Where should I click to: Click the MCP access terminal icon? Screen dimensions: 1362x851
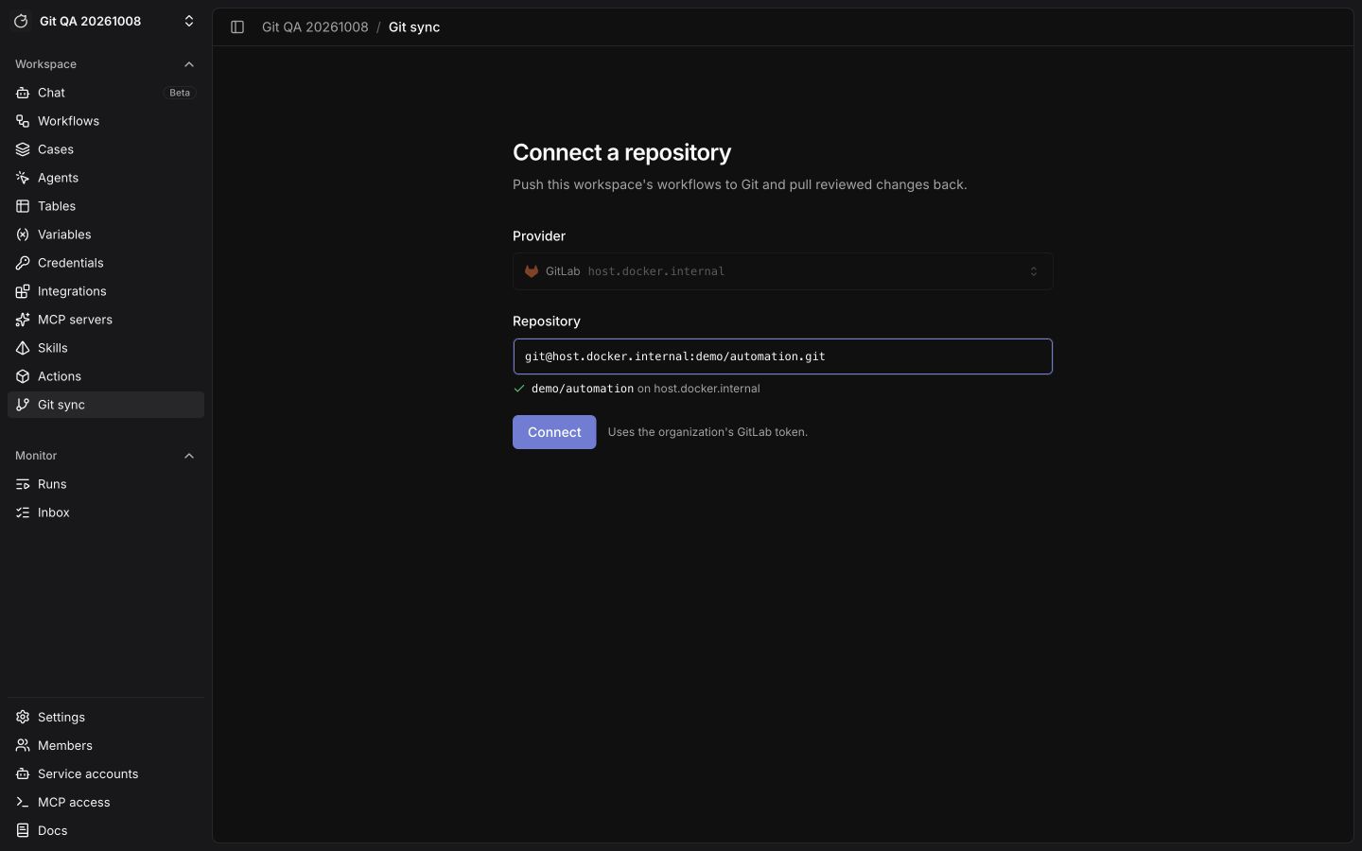click(23, 803)
